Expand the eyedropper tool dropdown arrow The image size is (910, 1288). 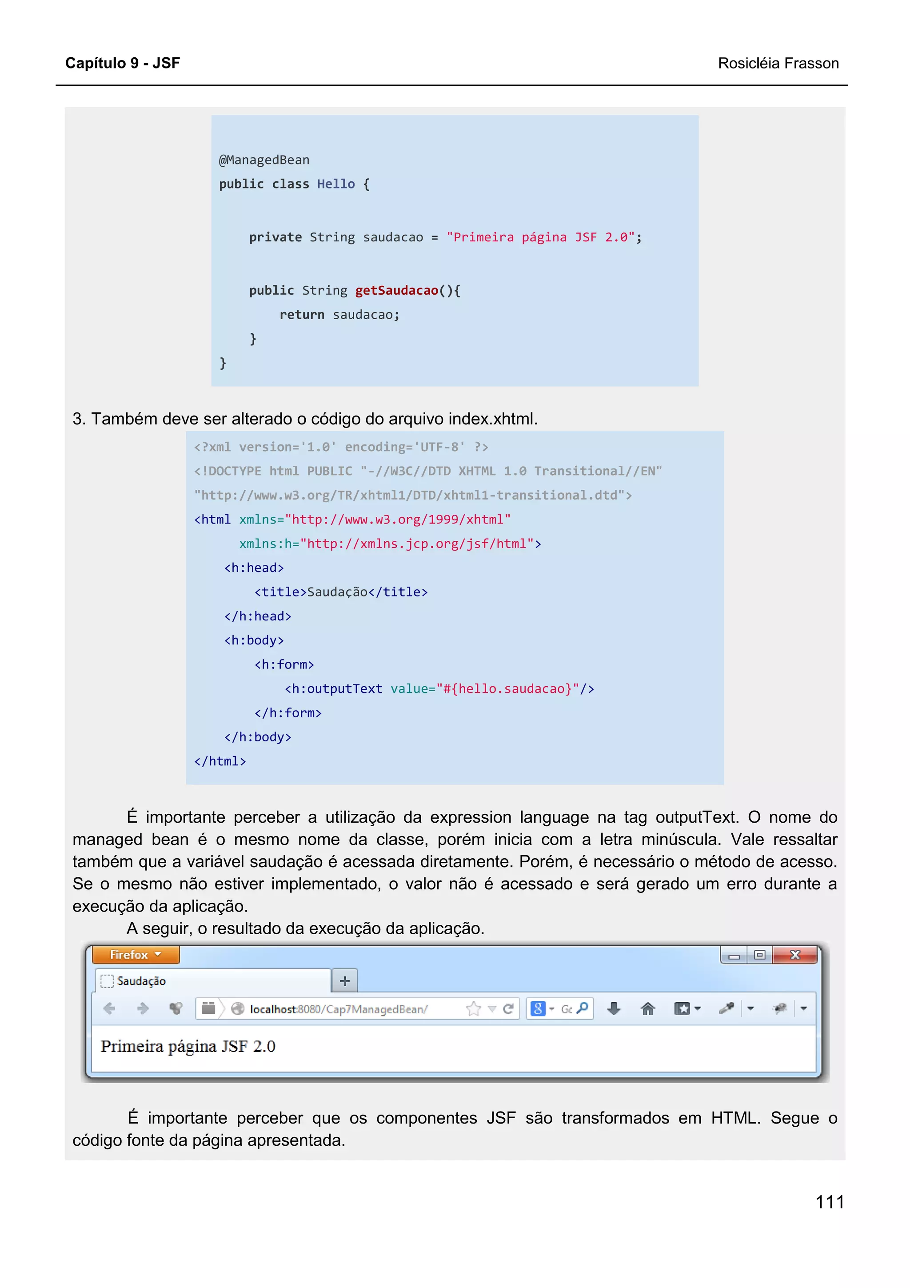pyautogui.click(x=751, y=1008)
